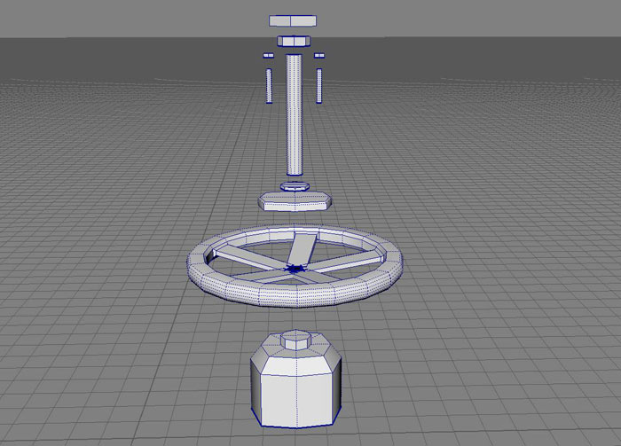This screenshot has width=621, height=446.
Task: Select the dark center hub of the wheel
Action: point(294,268)
